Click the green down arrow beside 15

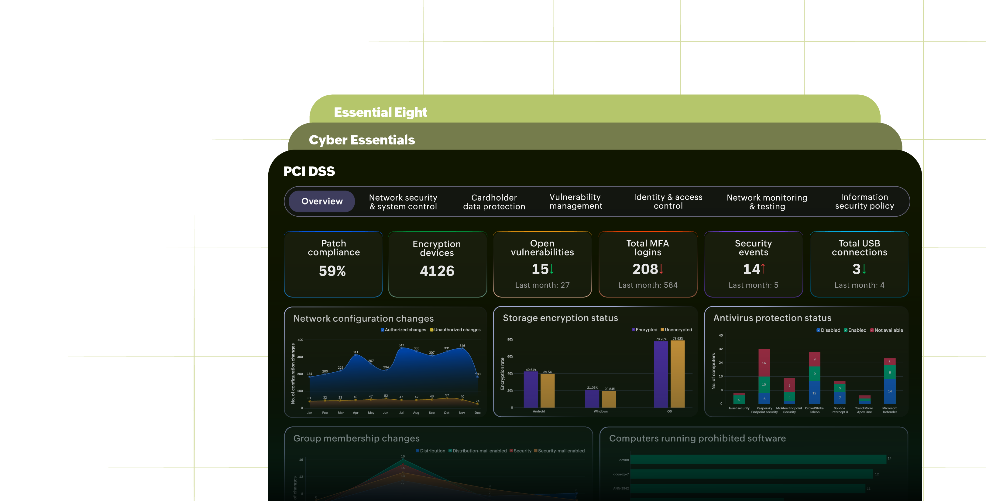[x=552, y=269]
